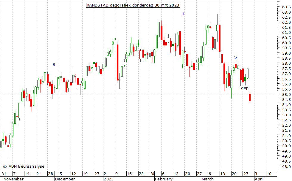The image size is (292, 181).
Task: Click the 59.0 price axis label
Action: tap(286, 53)
